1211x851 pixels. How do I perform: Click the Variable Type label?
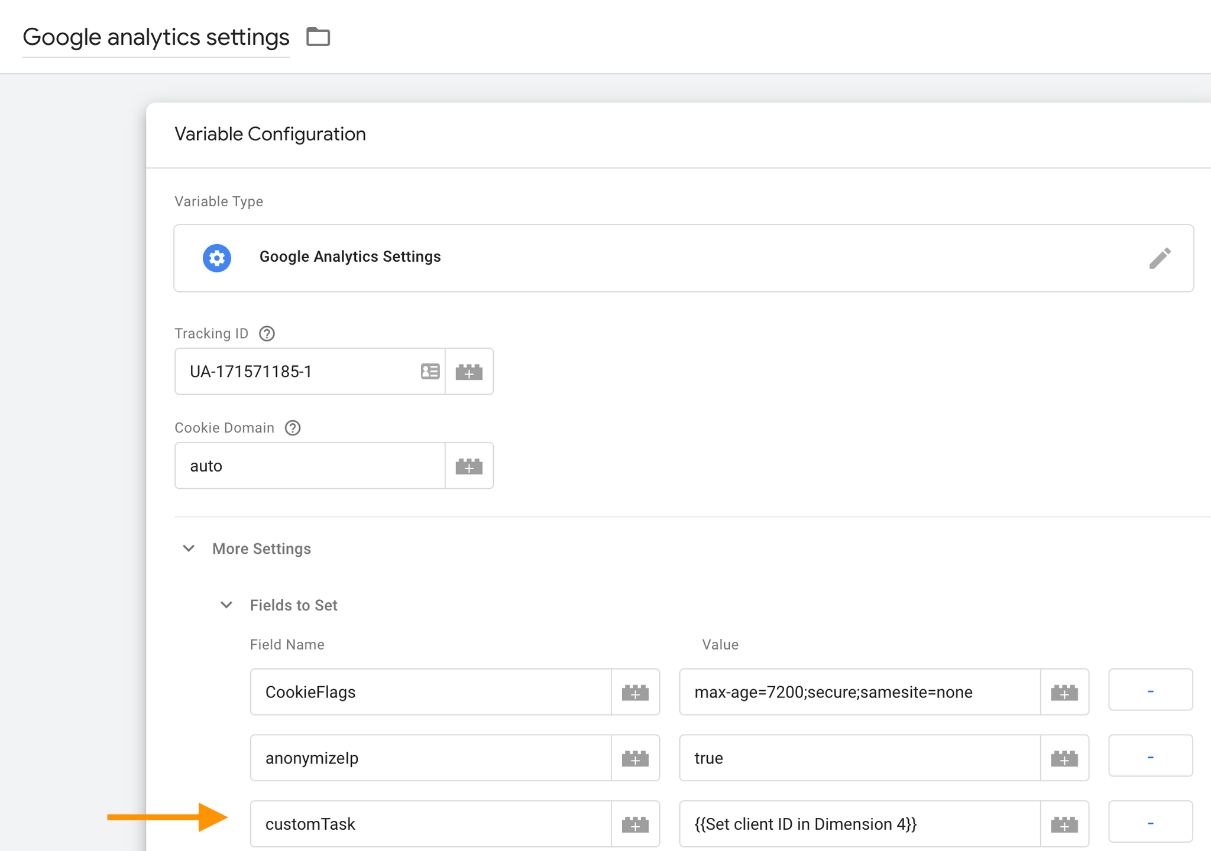pos(219,202)
